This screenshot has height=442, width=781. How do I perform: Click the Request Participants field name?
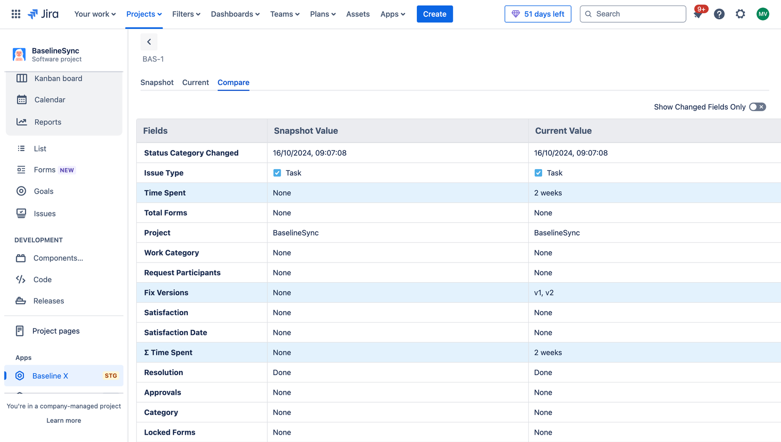click(182, 273)
